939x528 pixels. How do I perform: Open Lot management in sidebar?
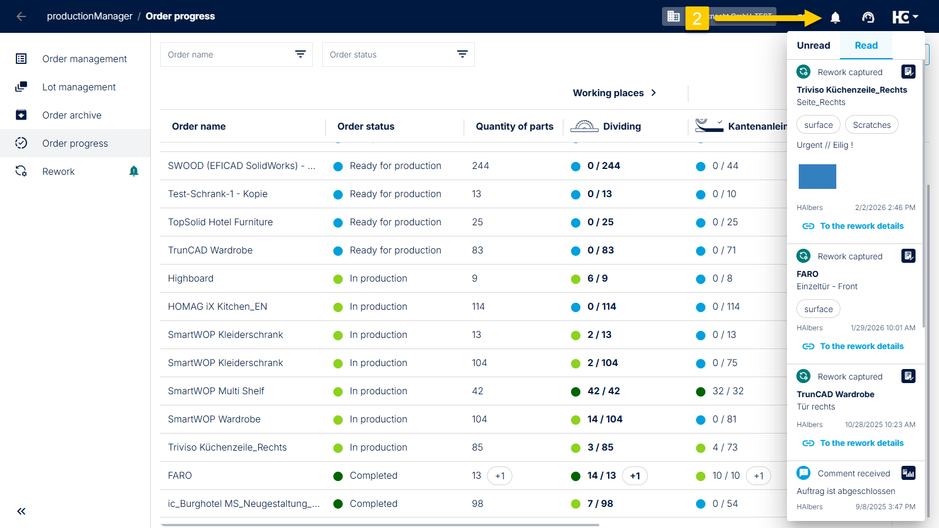pyautogui.click(x=79, y=87)
